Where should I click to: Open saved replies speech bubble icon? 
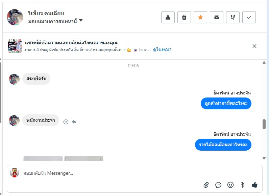(x=218, y=185)
